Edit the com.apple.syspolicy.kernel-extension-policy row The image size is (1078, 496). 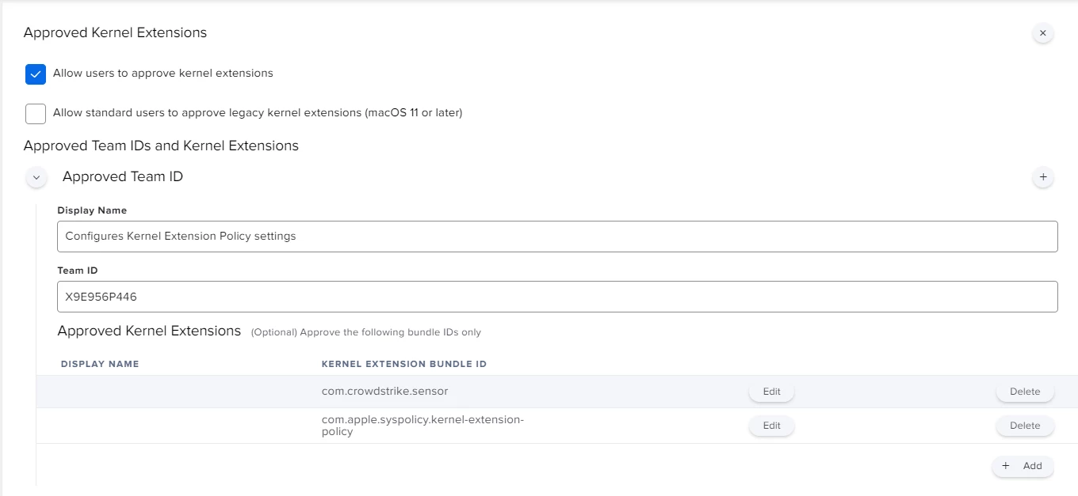pyautogui.click(x=771, y=426)
